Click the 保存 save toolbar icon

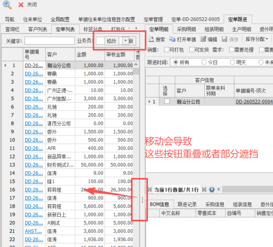(225, 39)
